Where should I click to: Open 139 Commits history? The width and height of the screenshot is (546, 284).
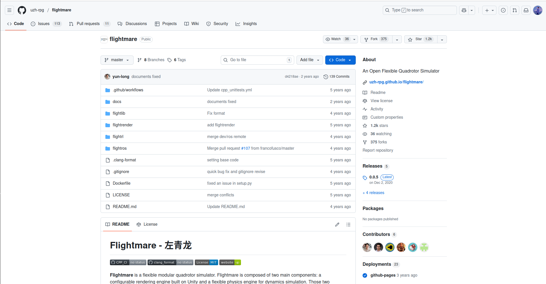336,77
